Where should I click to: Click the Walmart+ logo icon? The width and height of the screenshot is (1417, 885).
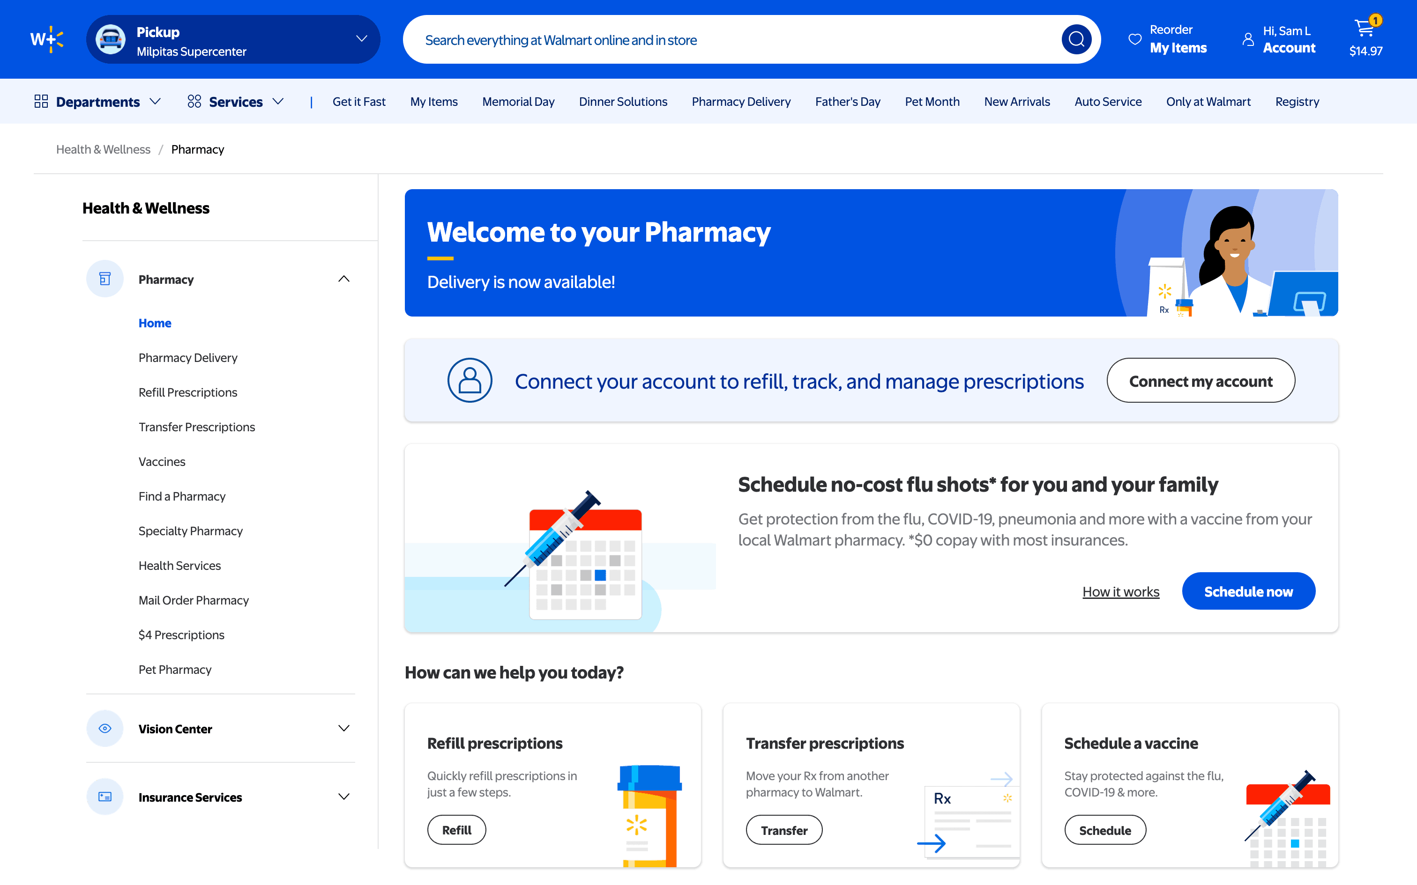tap(47, 39)
